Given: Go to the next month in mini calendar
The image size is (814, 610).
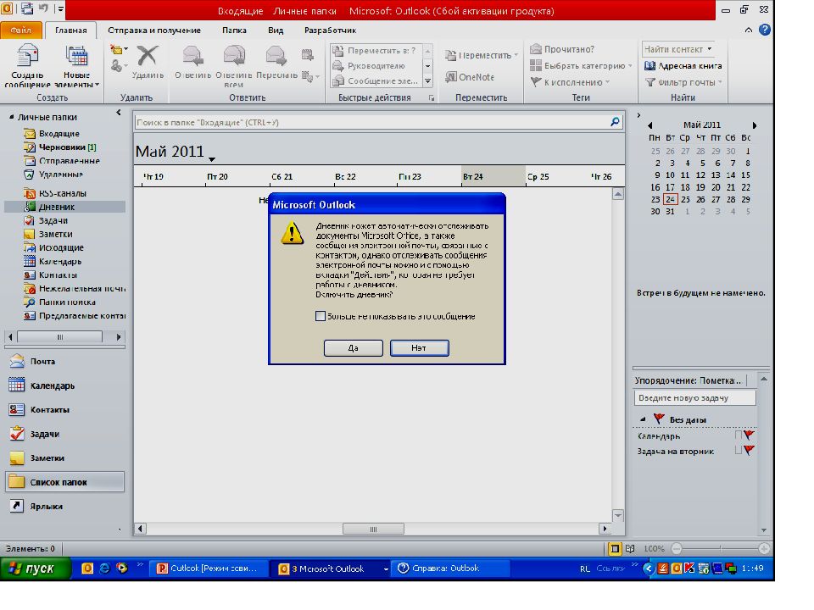Looking at the screenshot, I should 755,125.
